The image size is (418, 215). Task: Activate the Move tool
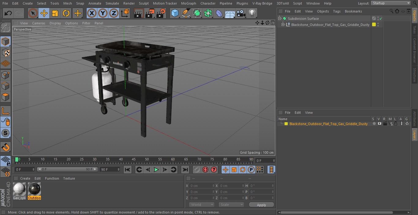click(44, 13)
